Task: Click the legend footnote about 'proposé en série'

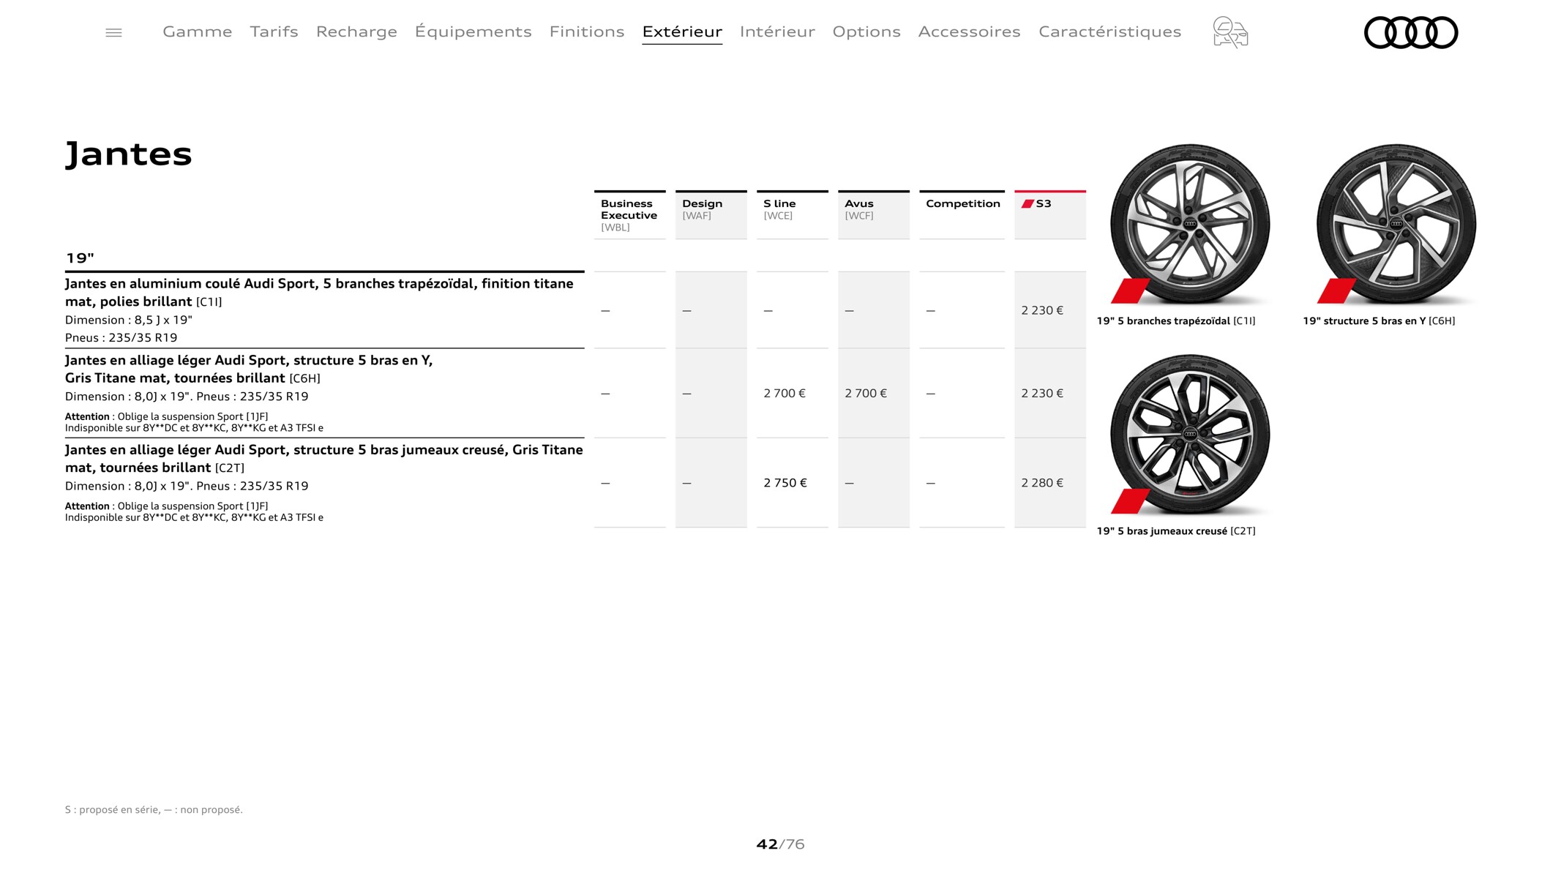Action: 154,810
